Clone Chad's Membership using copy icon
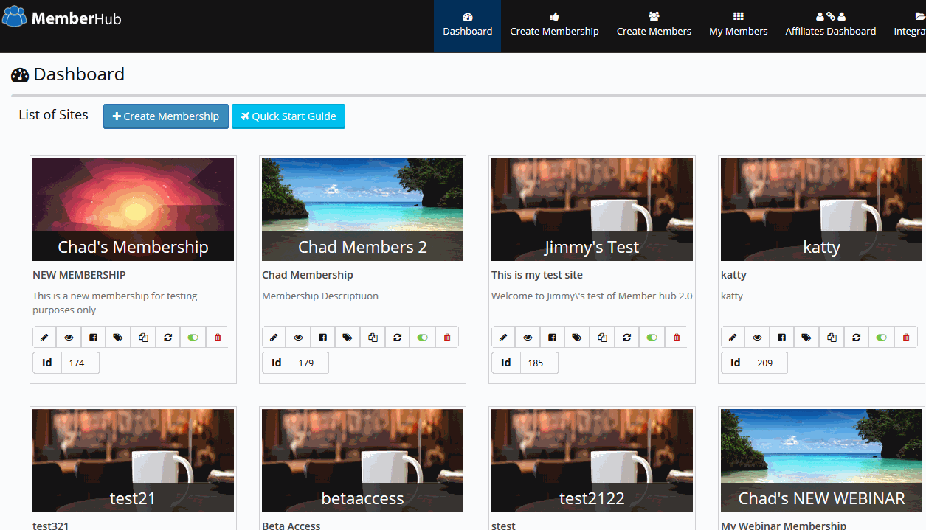This screenshot has width=926, height=530. point(143,337)
